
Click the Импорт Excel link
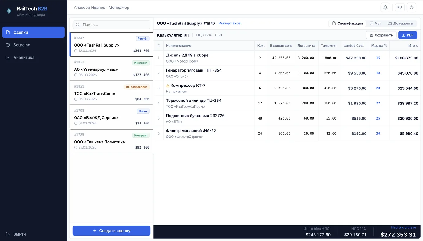pos(230,23)
